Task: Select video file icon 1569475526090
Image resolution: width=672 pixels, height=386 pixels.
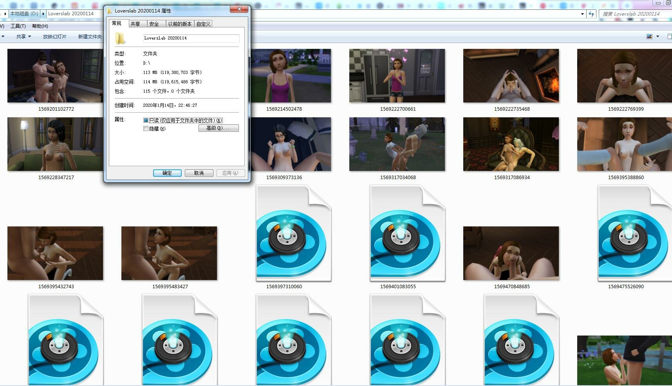Action: 635,233
